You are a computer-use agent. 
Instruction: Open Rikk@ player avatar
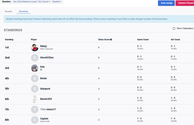pyautogui.click(x=35, y=48)
